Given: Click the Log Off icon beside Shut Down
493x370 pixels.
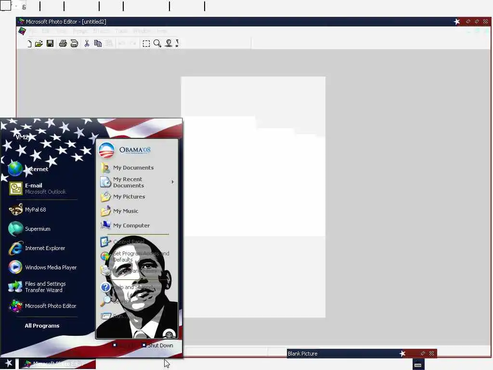Looking at the screenshot, I should click(x=115, y=345).
